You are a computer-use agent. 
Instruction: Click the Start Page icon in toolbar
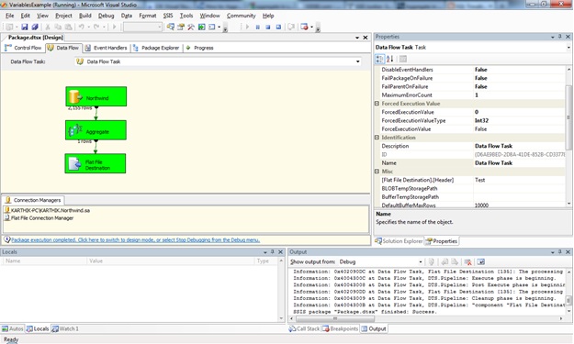tap(201, 27)
